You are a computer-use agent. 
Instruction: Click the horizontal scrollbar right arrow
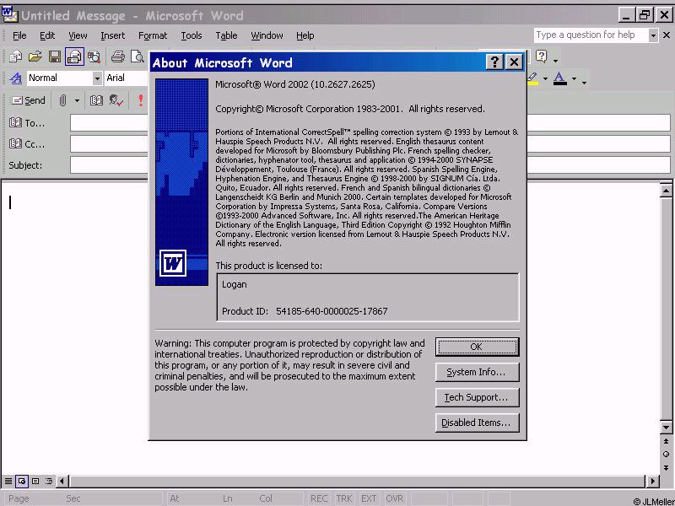click(652, 481)
